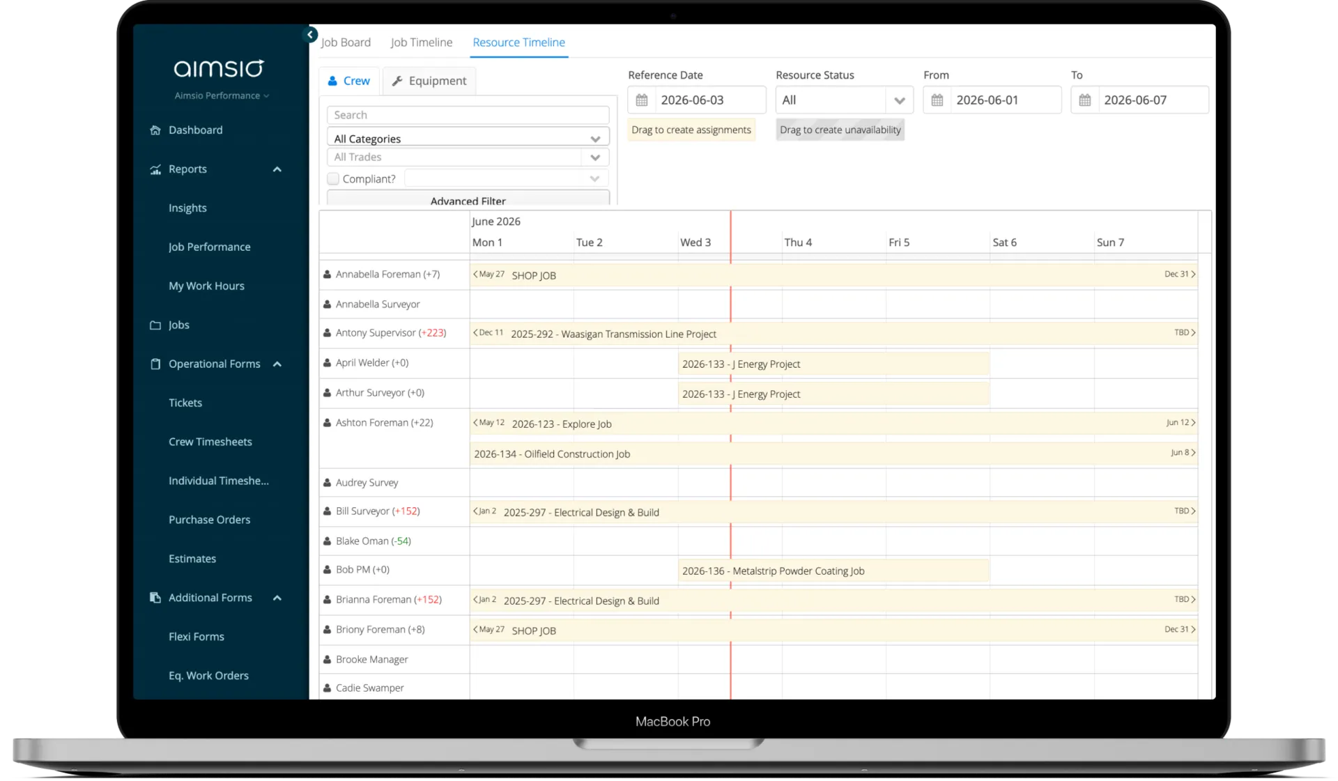Open Individual Timesheets

(218, 481)
